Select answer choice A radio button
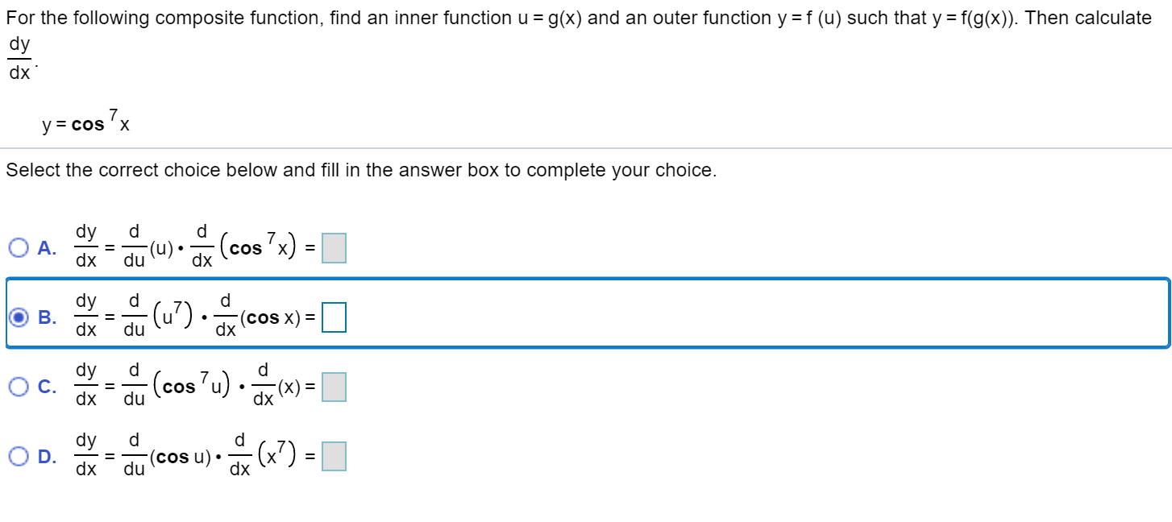Image resolution: width=1172 pixels, height=522 pixels. pos(18,246)
